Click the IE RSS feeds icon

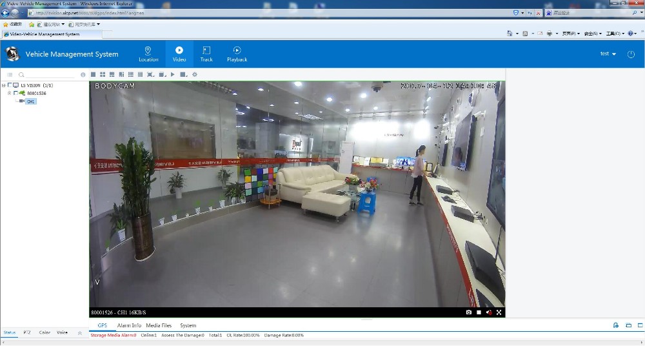tap(525, 34)
